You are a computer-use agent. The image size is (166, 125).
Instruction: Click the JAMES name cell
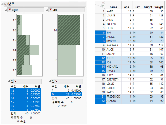click(x=114, y=37)
